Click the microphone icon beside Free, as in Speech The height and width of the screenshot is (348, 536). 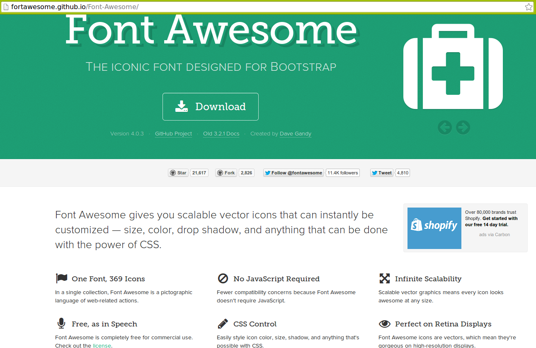click(61, 324)
